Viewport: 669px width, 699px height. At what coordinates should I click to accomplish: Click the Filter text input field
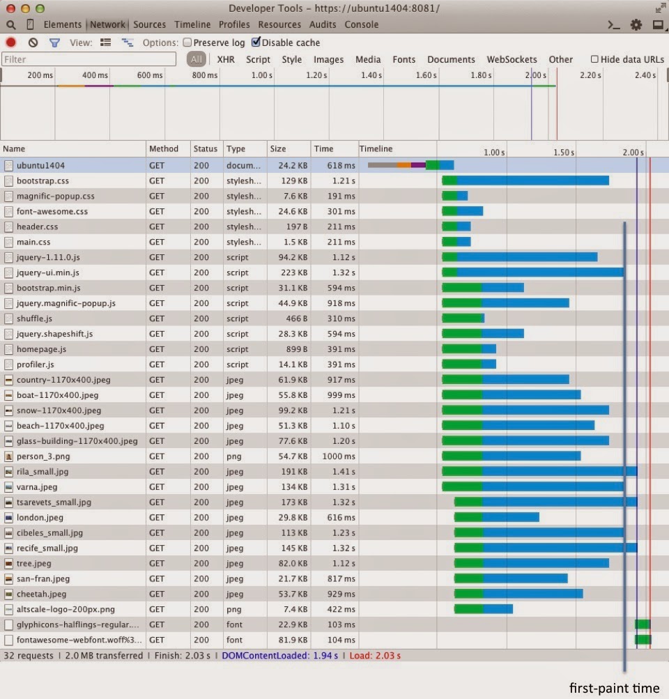point(89,59)
